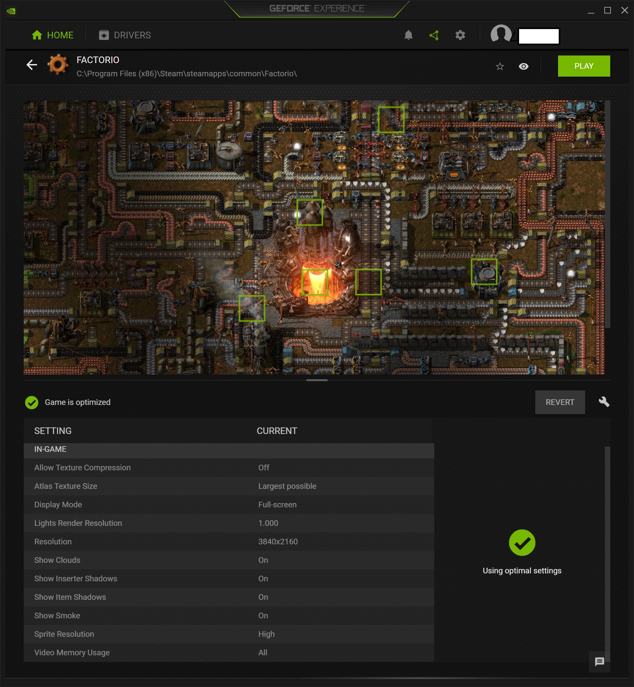The height and width of the screenshot is (687, 634).
Task: Click the 3840x2160 resolution value
Action: click(x=278, y=542)
